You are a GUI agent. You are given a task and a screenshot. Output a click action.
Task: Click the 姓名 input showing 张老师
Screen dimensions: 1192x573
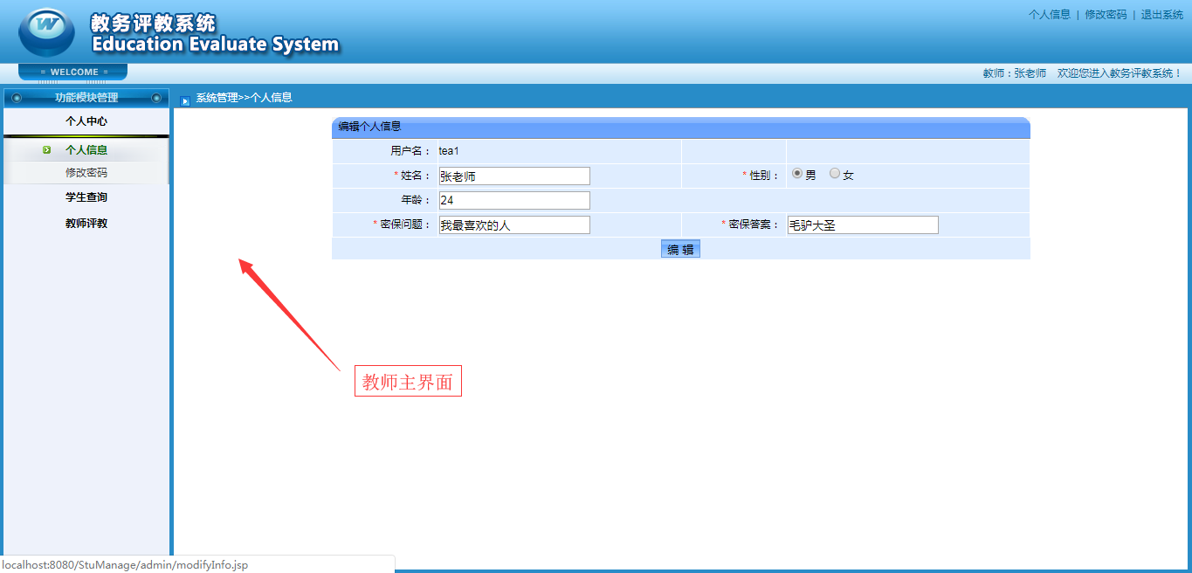515,176
